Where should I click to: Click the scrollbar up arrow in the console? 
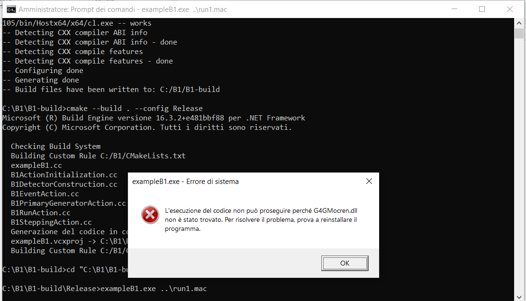click(x=519, y=23)
